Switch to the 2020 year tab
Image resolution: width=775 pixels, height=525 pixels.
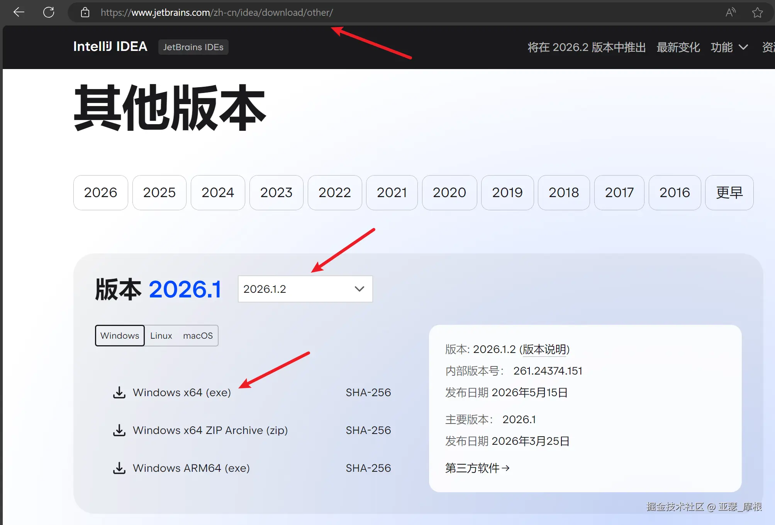(x=449, y=192)
